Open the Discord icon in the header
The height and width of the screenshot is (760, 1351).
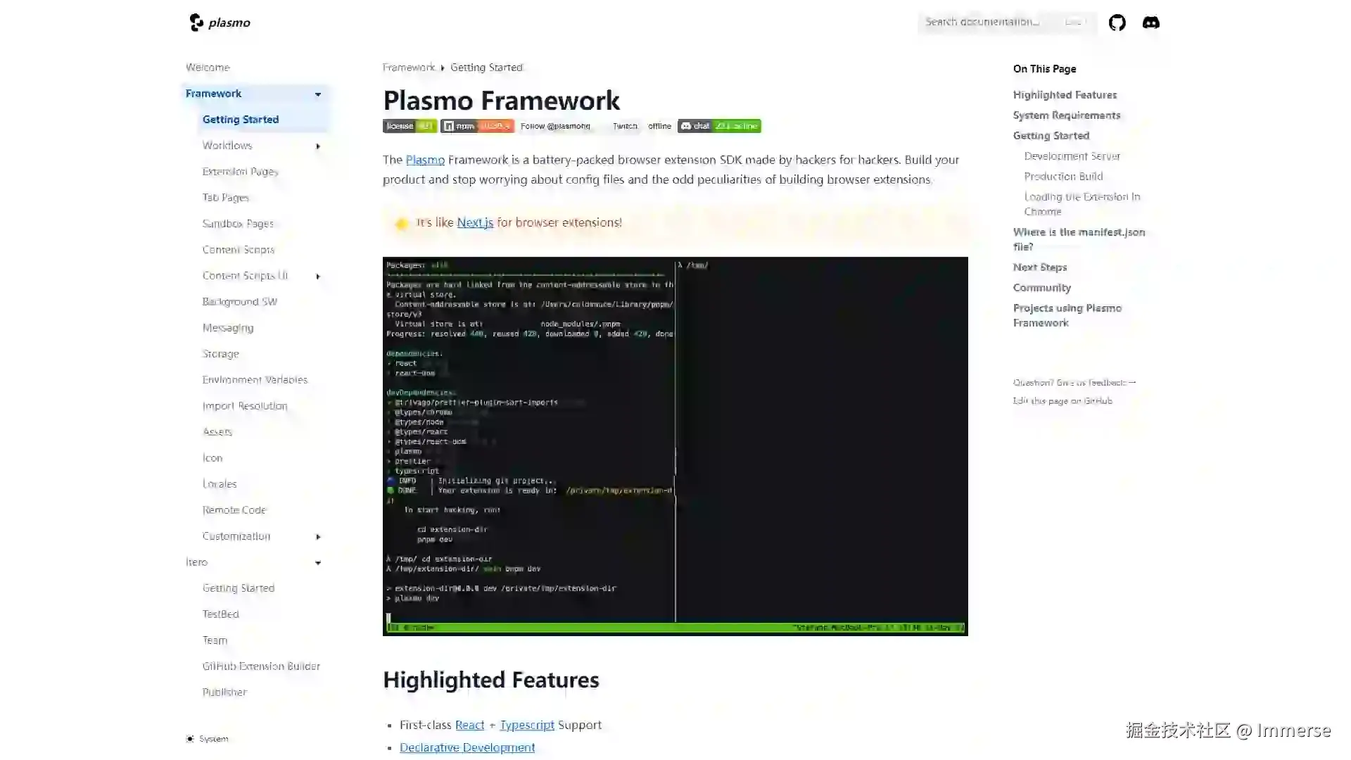point(1151,23)
